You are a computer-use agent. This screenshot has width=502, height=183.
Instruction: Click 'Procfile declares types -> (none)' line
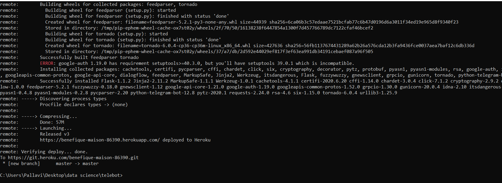[x=84, y=105]
